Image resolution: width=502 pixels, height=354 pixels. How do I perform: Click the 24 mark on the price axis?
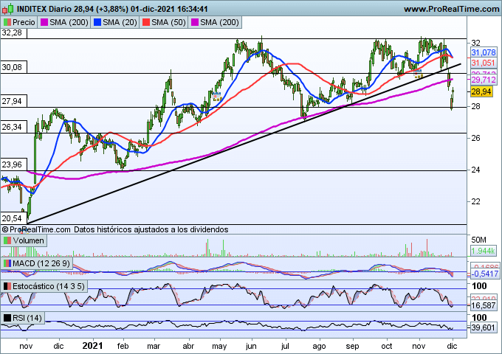(x=475, y=170)
